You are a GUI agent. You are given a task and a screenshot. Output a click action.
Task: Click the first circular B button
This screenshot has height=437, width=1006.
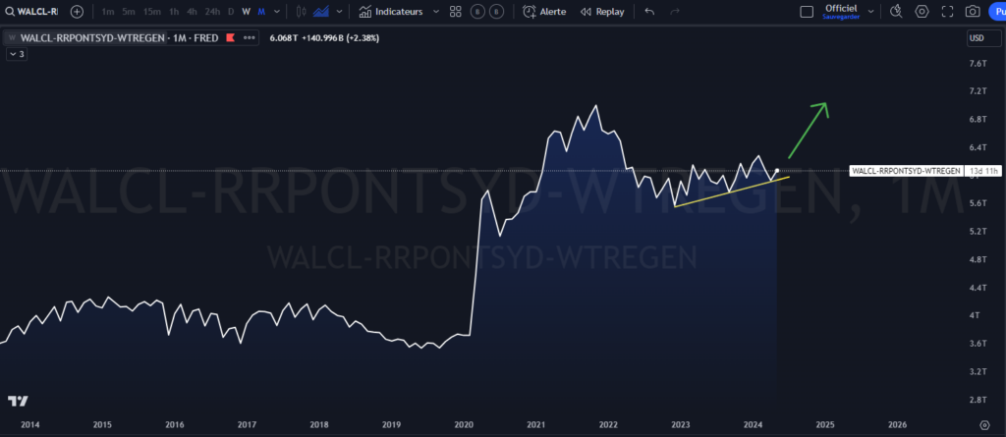point(476,12)
